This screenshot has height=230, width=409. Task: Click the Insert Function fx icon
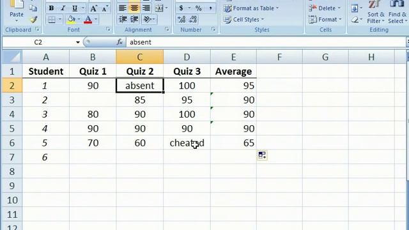pyautogui.click(x=120, y=42)
